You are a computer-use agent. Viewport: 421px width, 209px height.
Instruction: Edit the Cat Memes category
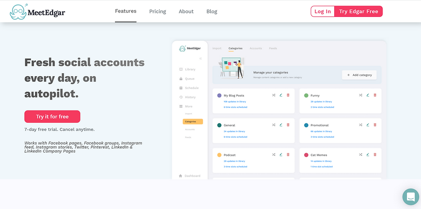(x=368, y=154)
